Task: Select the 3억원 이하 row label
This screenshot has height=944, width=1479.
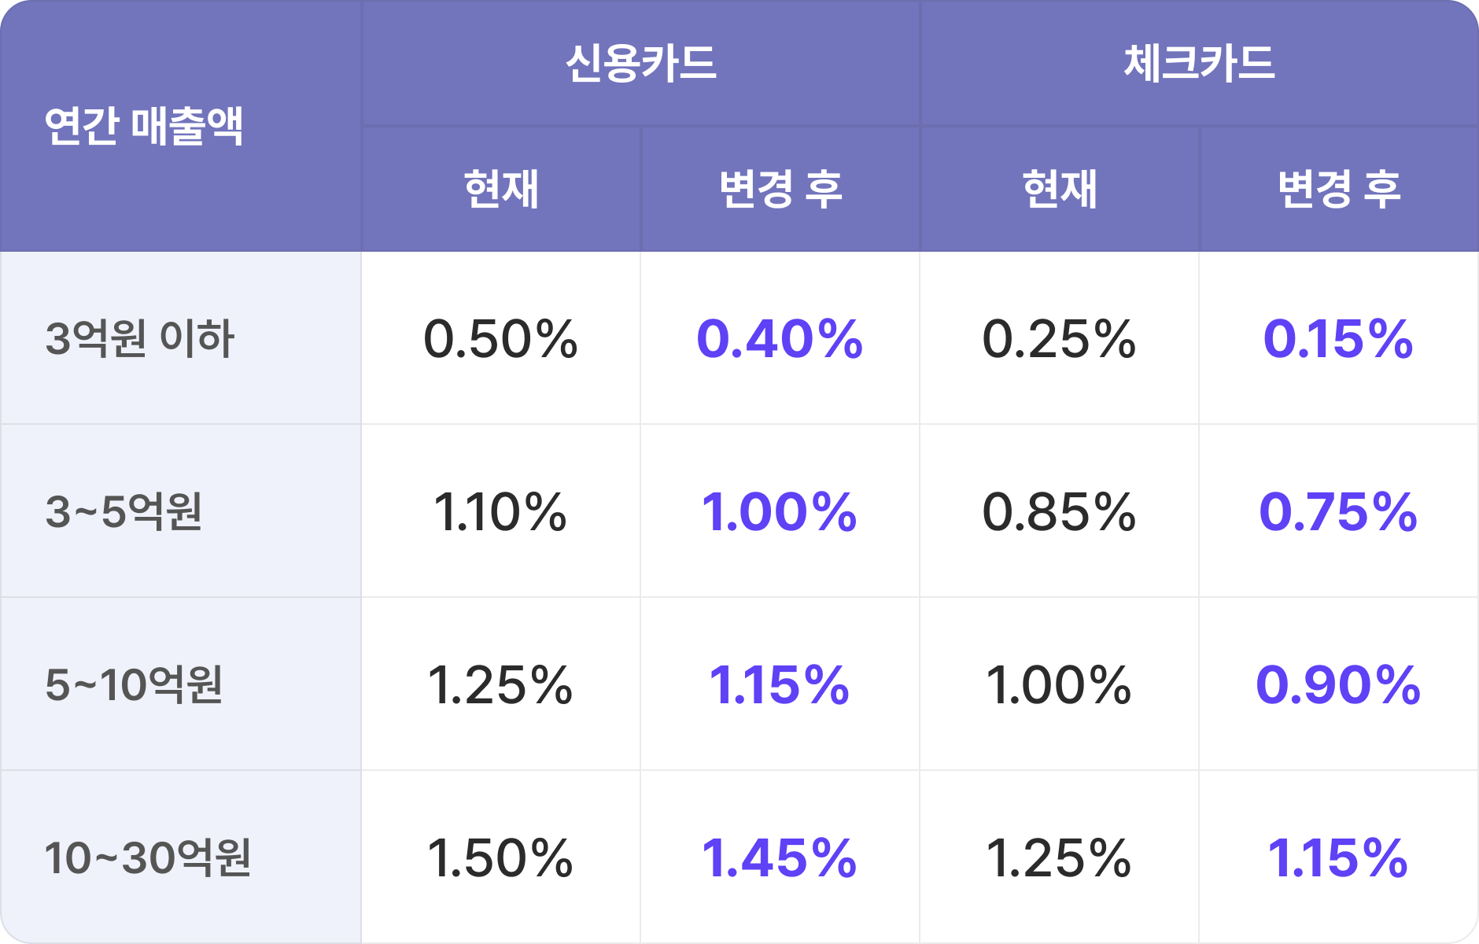Action: click(x=140, y=338)
